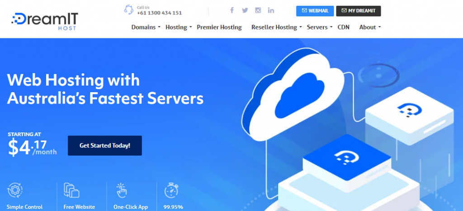
Task: Click the Simple Control gear icon
Action: pos(15,190)
